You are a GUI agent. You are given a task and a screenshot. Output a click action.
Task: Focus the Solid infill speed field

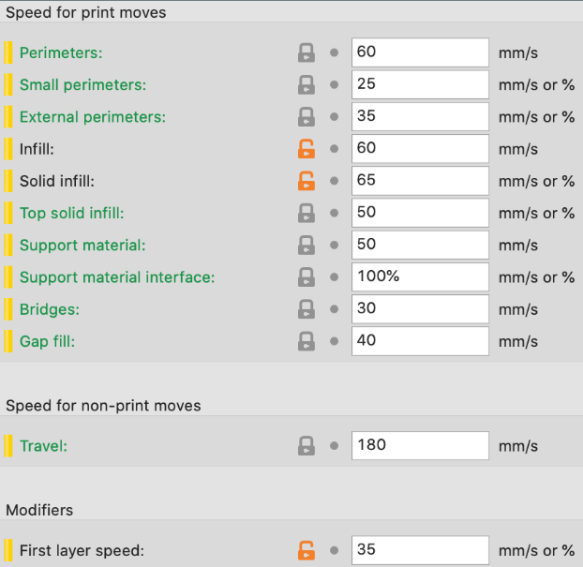point(420,181)
